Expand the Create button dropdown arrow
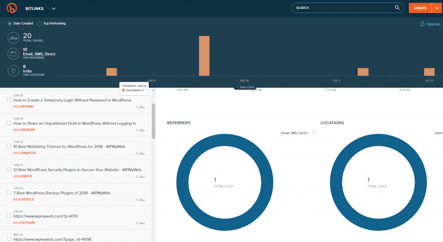The height and width of the screenshot is (242, 443). click(436, 8)
